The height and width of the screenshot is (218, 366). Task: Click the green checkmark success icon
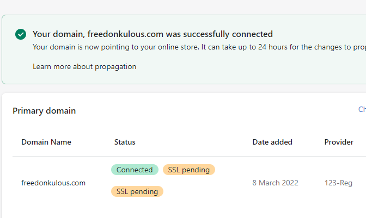click(21, 34)
